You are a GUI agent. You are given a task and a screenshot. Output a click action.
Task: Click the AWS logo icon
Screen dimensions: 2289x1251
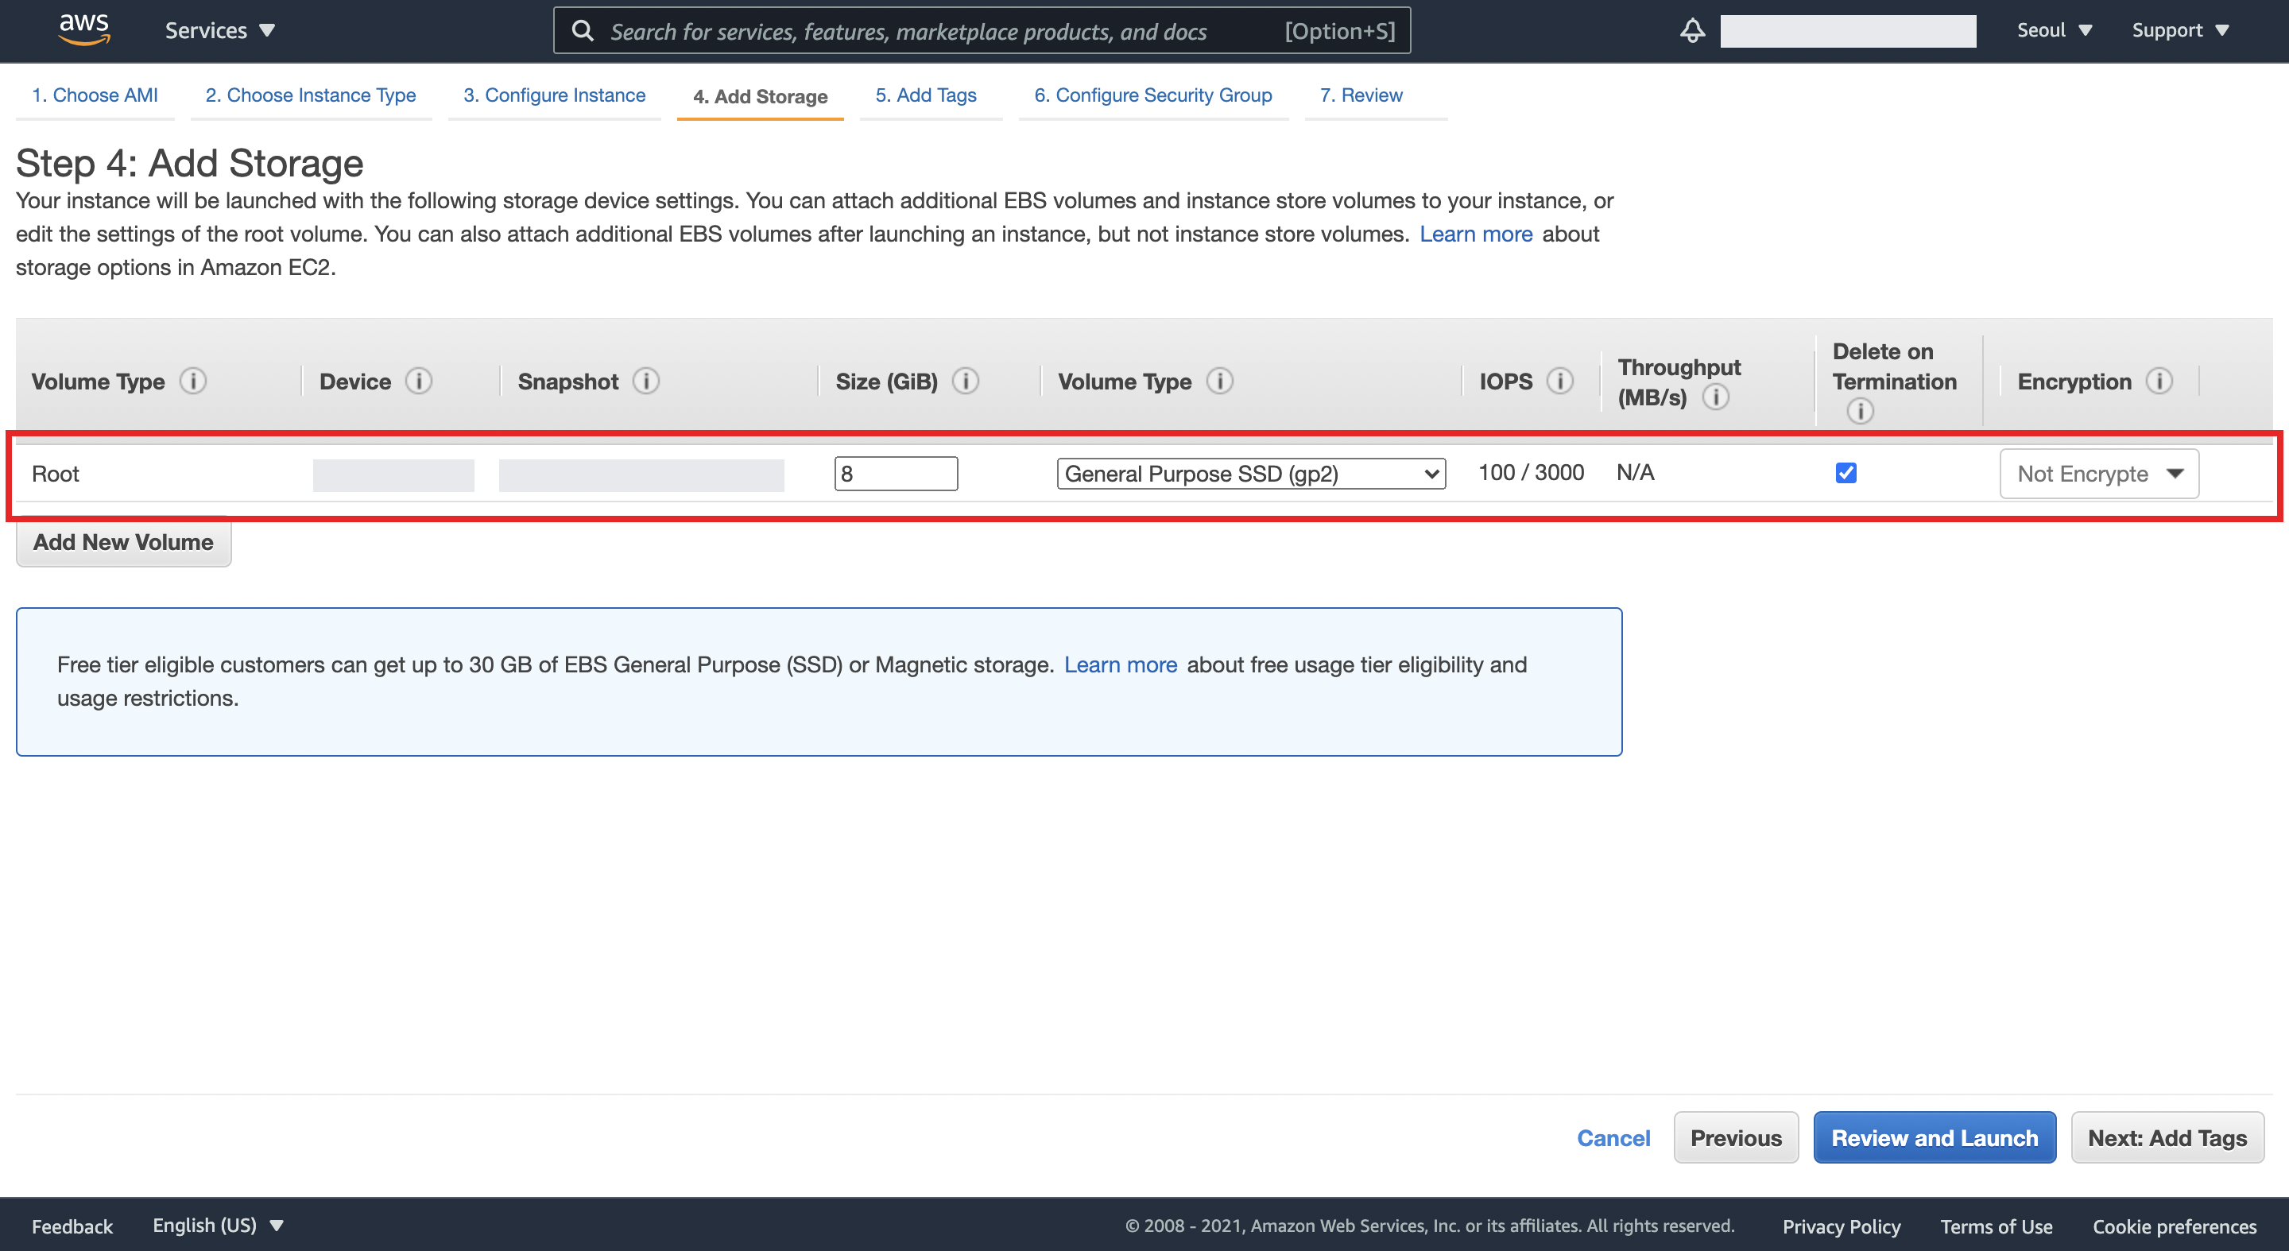pyautogui.click(x=83, y=29)
